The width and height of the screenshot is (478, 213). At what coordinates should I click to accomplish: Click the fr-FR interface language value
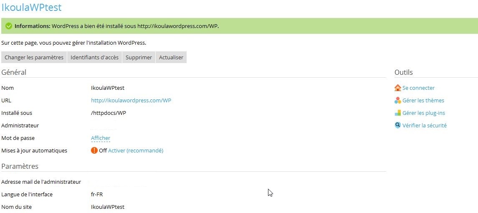pos(97,194)
